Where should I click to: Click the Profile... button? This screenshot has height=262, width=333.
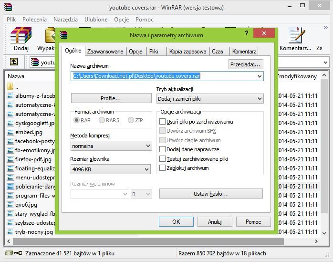[x=111, y=98]
